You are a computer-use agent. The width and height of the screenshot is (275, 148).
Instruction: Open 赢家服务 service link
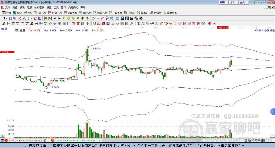point(170,13)
